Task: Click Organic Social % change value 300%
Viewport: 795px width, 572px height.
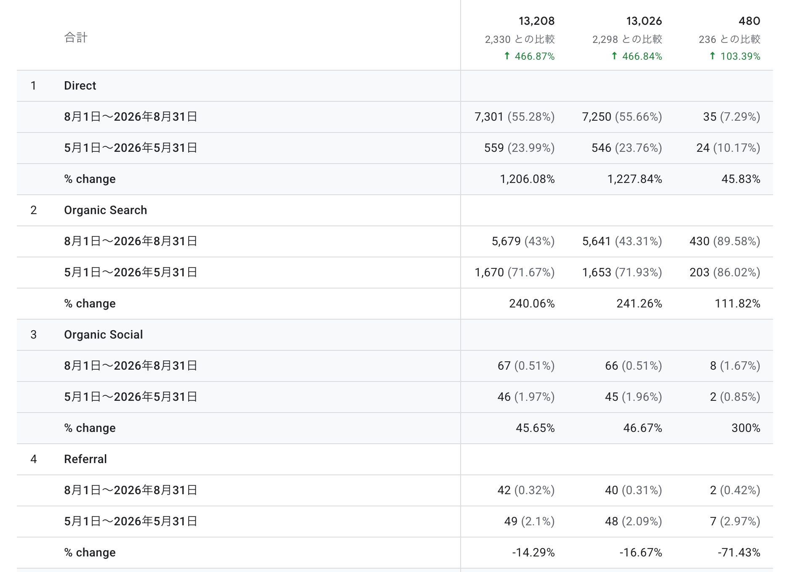Action: click(746, 428)
